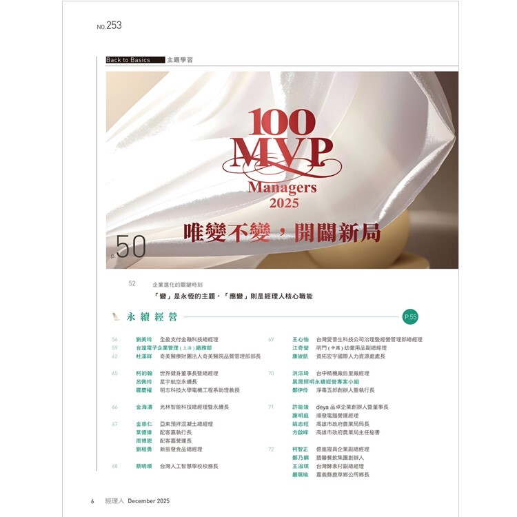Click page number '59' in the list
517x517 pixels.
pyautogui.click(x=114, y=348)
